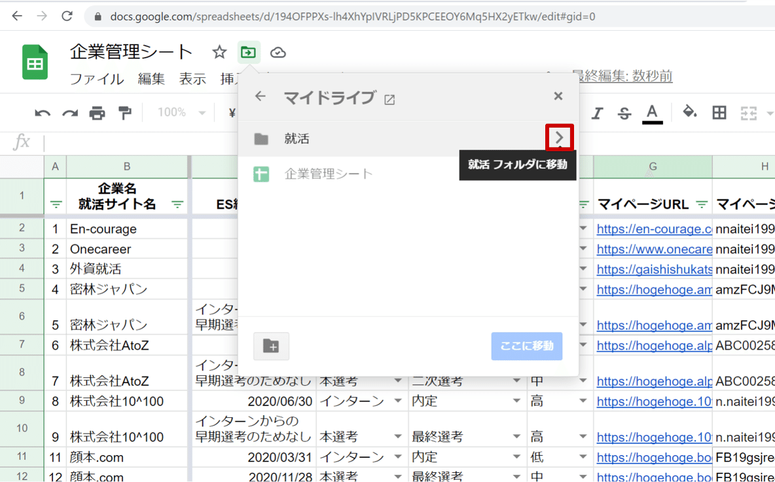Click the move-to-folder icon beside the star
The image size is (775, 482).
coord(248,52)
